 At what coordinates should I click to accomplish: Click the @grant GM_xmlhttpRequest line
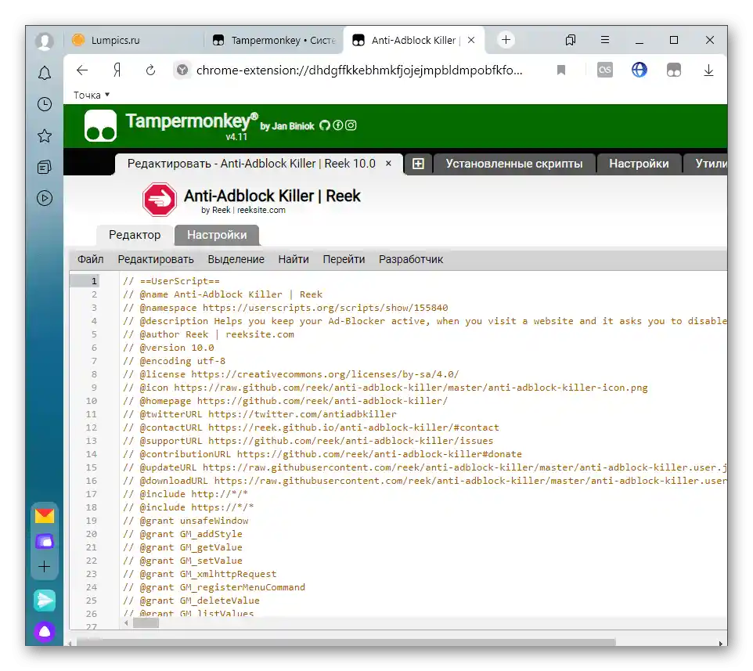(x=200, y=574)
